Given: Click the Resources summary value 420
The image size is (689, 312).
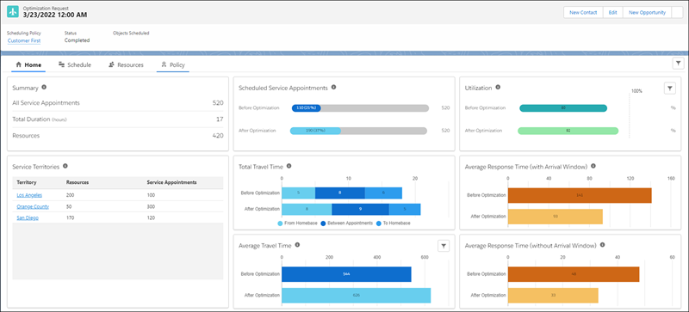Looking at the screenshot, I should [x=218, y=136].
